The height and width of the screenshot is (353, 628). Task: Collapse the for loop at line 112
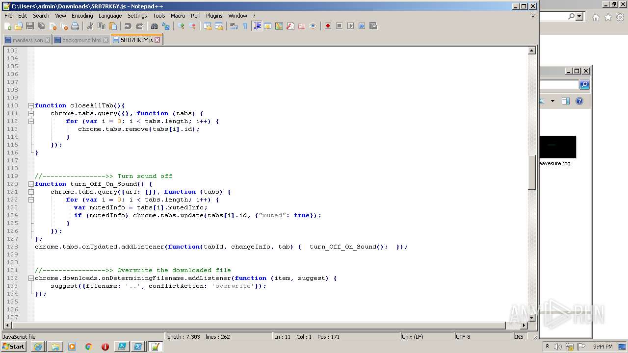[31, 121]
